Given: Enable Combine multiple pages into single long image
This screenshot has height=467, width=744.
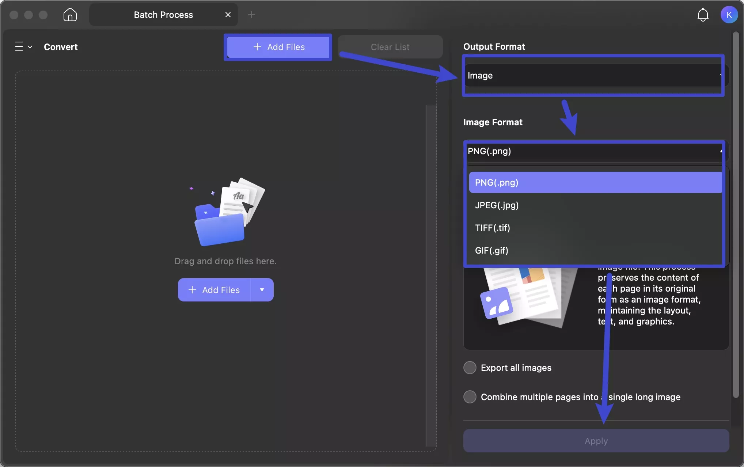Looking at the screenshot, I should point(470,397).
